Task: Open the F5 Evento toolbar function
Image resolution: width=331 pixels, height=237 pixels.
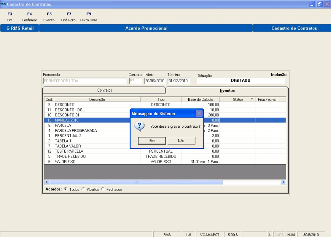Action: click(x=49, y=17)
